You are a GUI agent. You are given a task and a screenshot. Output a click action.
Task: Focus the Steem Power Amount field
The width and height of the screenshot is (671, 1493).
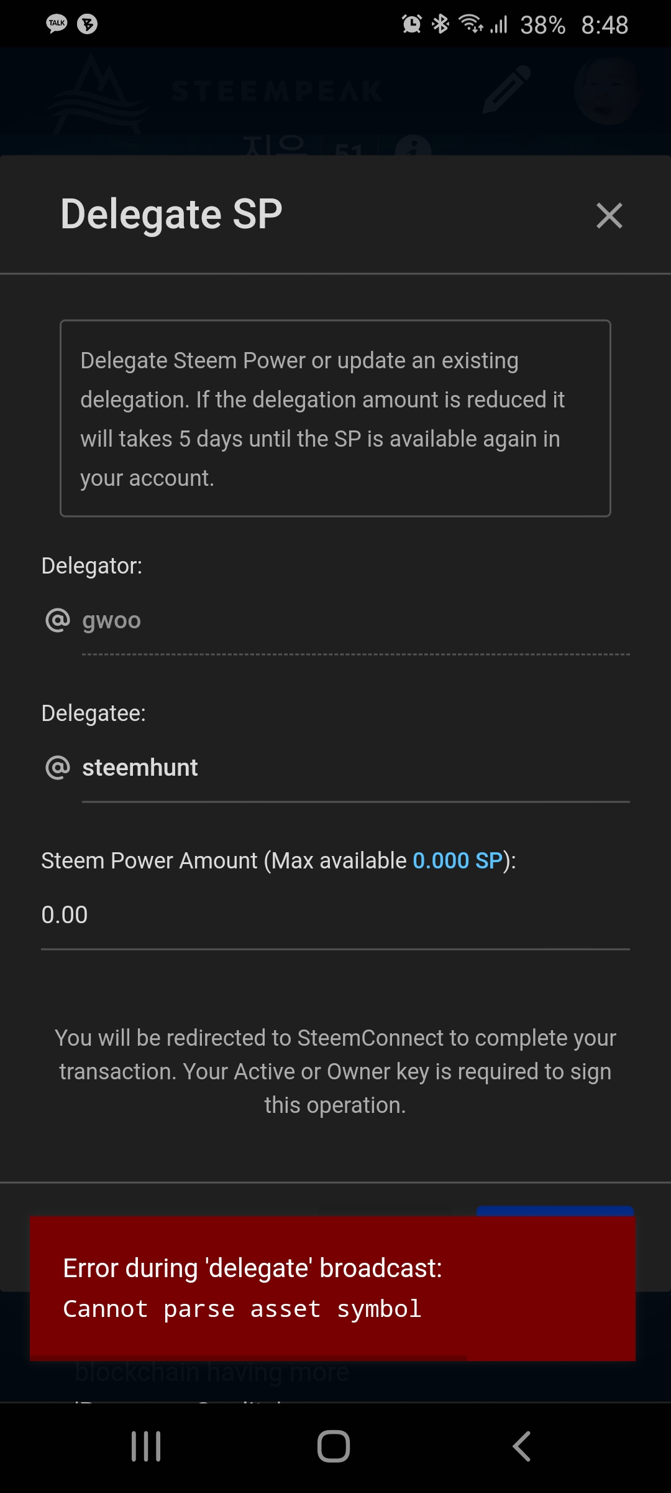(x=335, y=916)
